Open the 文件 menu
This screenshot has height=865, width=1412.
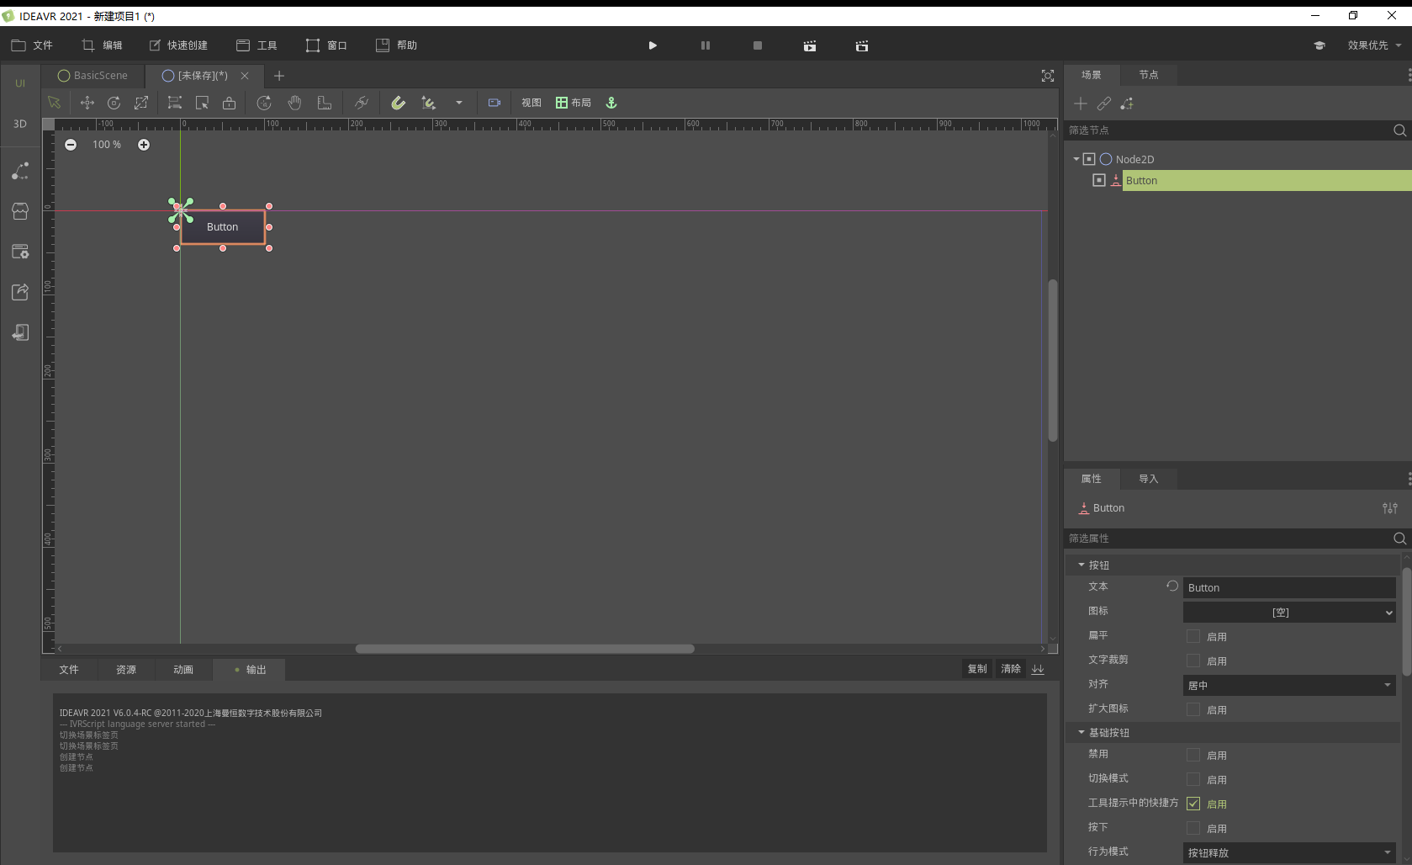tap(32, 45)
